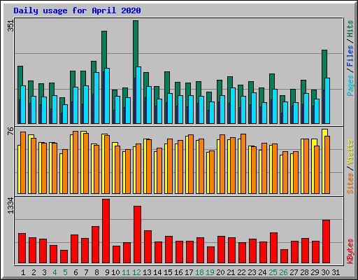
Task: Click day label 3 on the x-axis
Action: pos(44,272)
